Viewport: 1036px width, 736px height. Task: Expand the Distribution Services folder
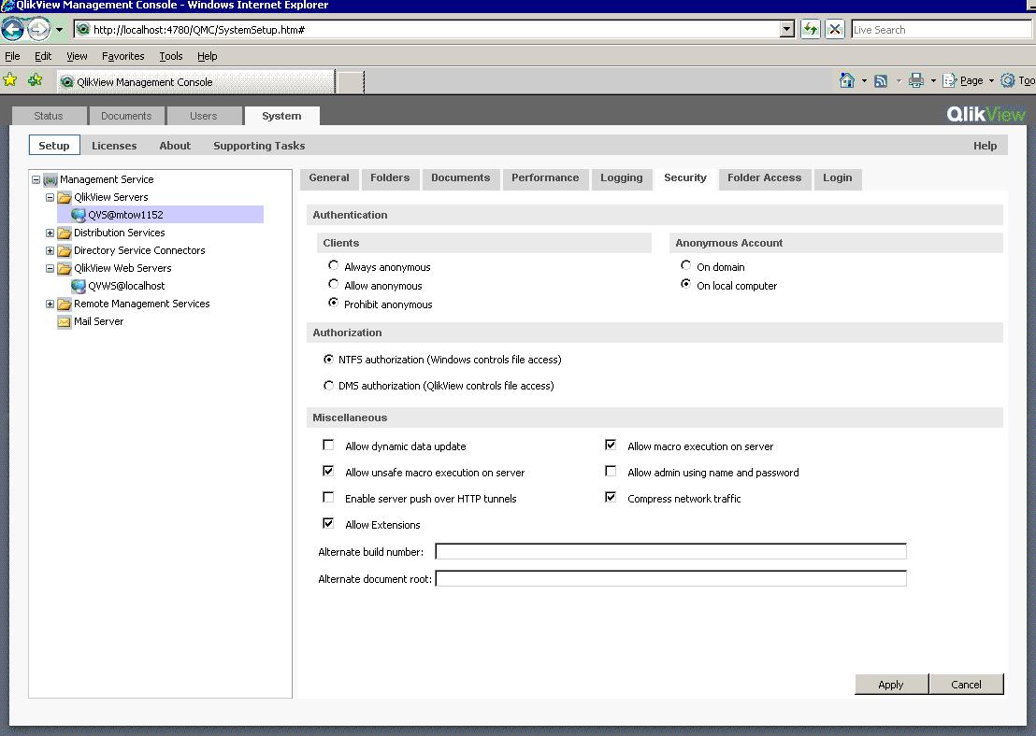(x=50, y=233)
